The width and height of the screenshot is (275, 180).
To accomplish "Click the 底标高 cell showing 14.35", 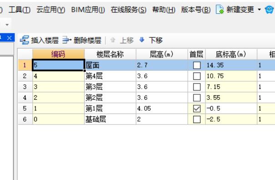I will pyautogui.click(x=231, y=65).
